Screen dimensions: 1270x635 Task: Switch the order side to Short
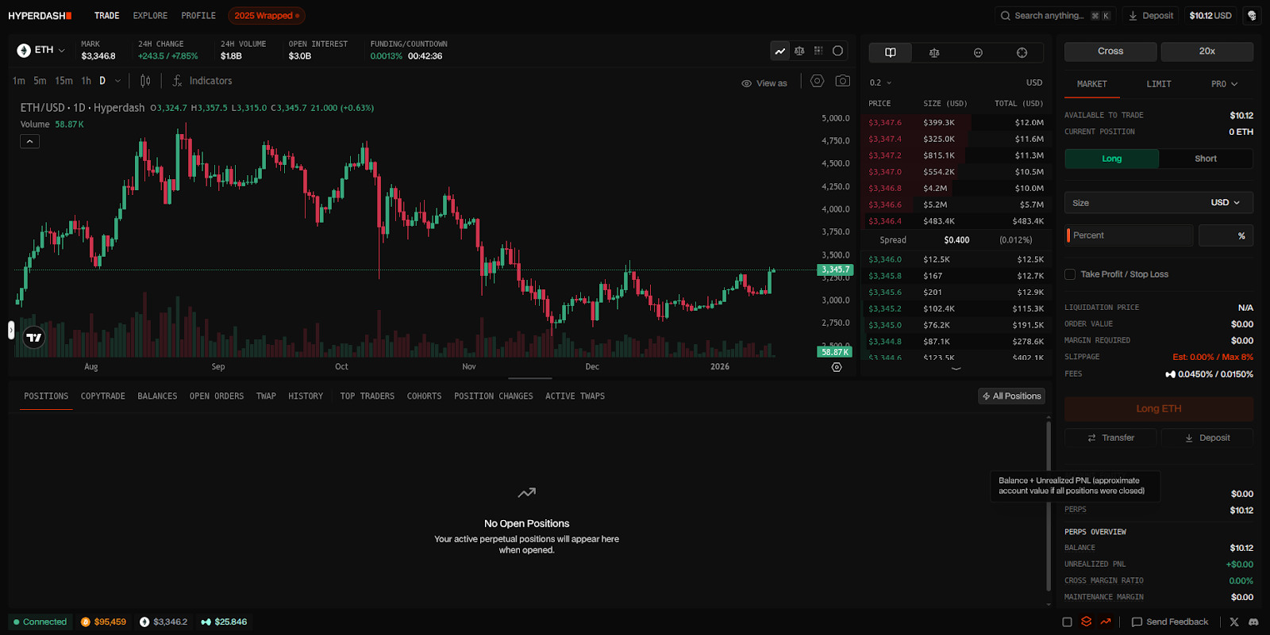point(1205,159)
